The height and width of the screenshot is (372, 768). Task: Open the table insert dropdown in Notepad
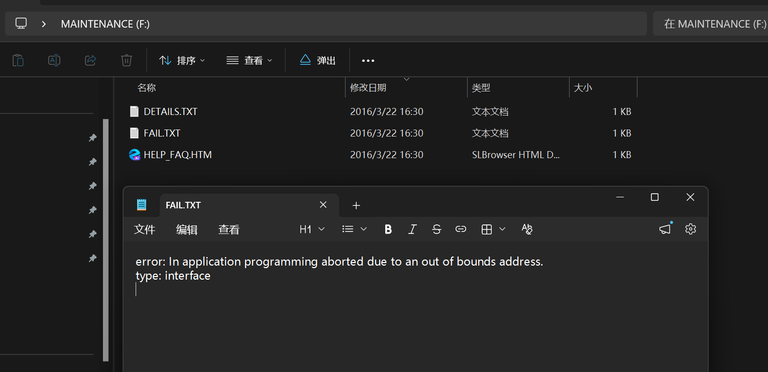tap(493, 229)
